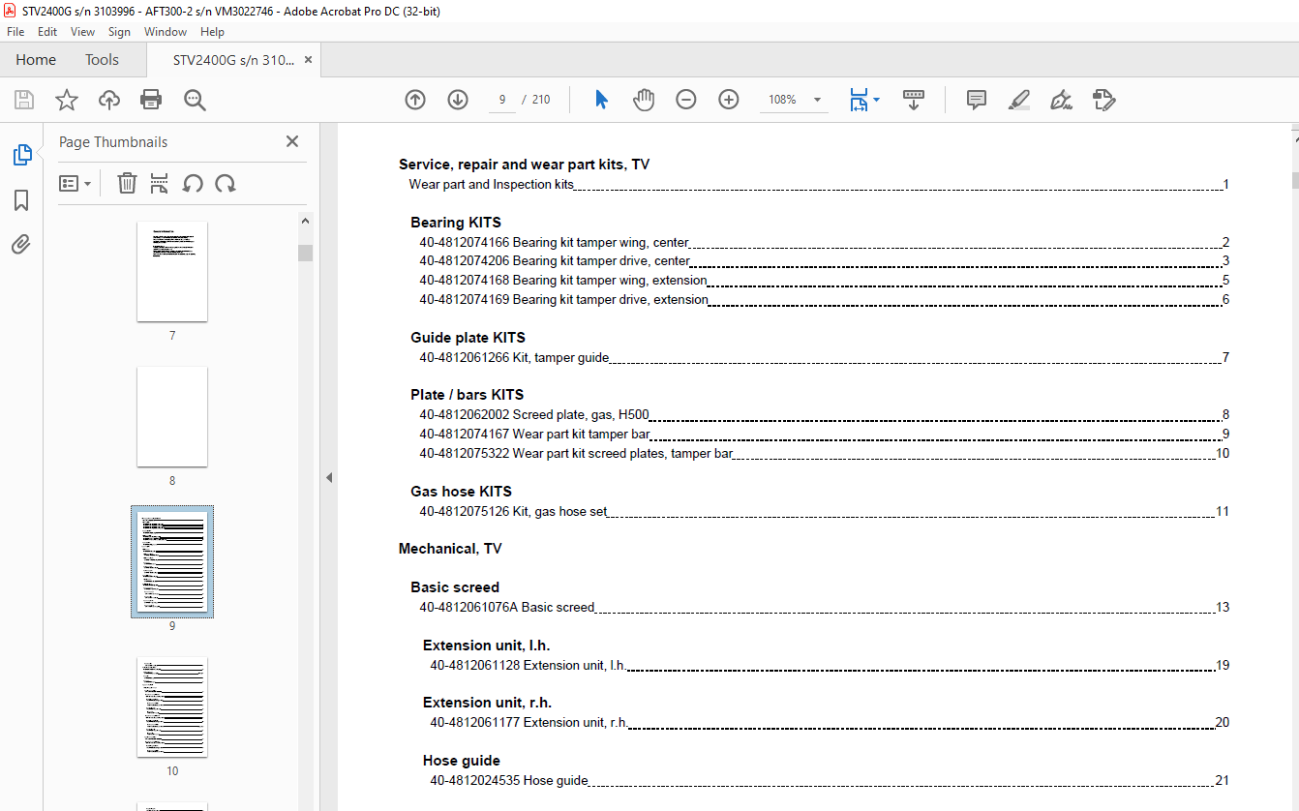Expand fit page options dropdown arrow
The width and height of the screenshot is (1299, 811).
(x=876, y=100)
